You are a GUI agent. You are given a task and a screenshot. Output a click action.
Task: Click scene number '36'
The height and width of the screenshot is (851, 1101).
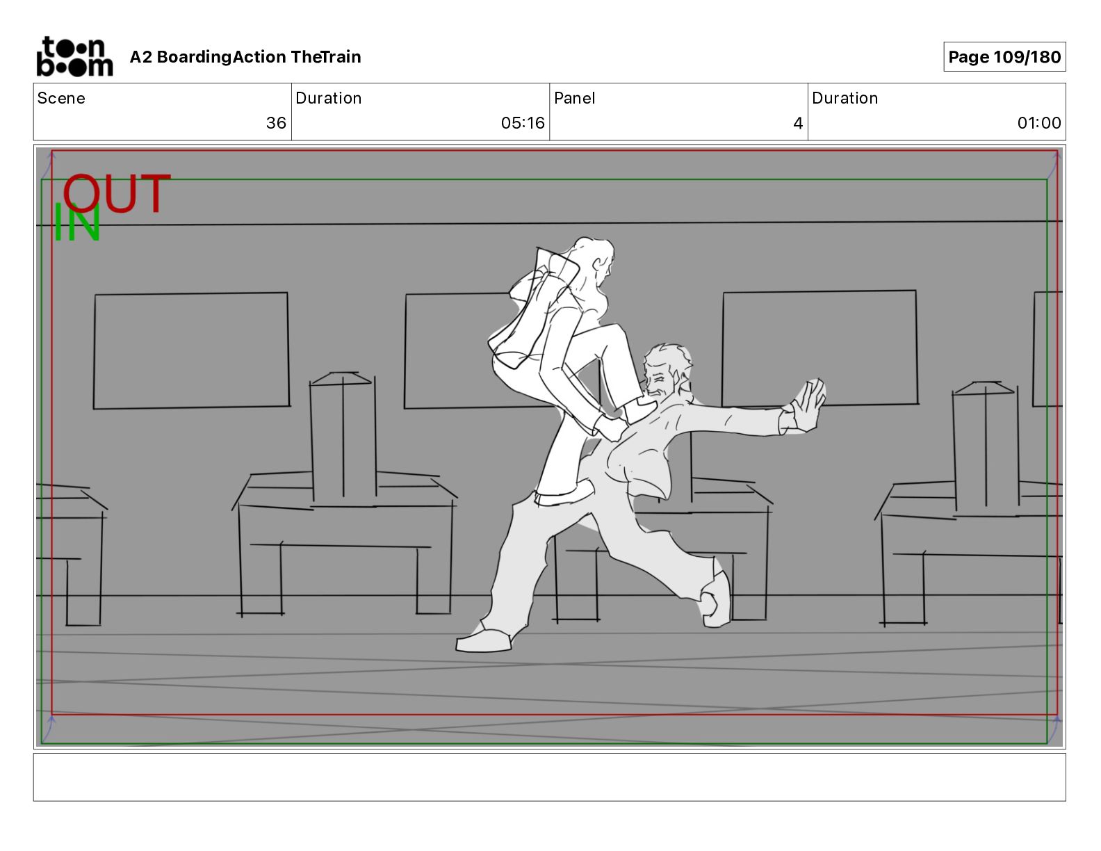click(276, 123)
